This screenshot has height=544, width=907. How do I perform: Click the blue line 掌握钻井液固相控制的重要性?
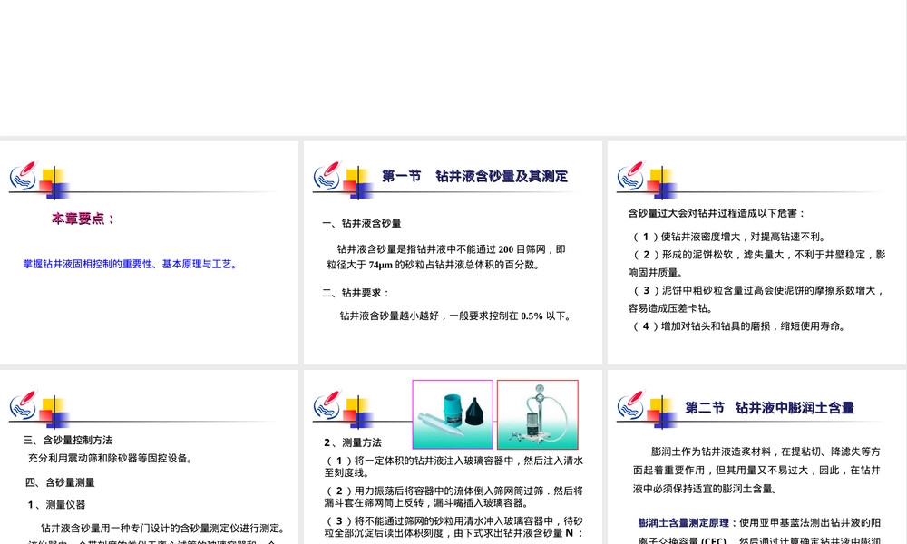[x=130, y=264]
